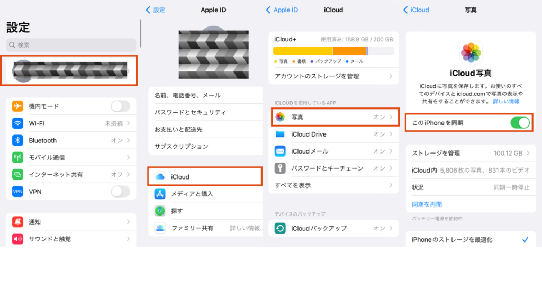This screenshot has width=542, height=305.
Task: Open Bluetooth settings via its chevron
Action: click(x=128, y=140)
